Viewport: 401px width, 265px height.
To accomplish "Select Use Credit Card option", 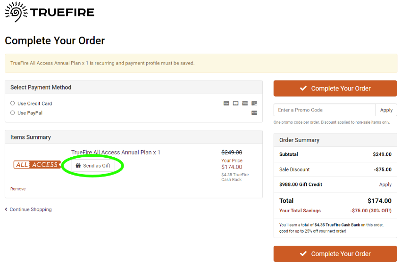I will click(13, 103).
